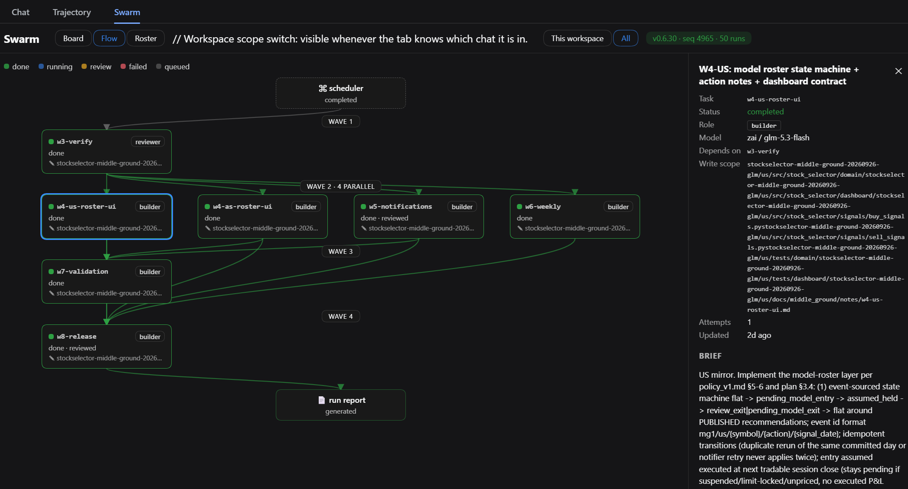This screenshot has width=908, height=489.
Task: Click the completed status value
Action: 765,112
